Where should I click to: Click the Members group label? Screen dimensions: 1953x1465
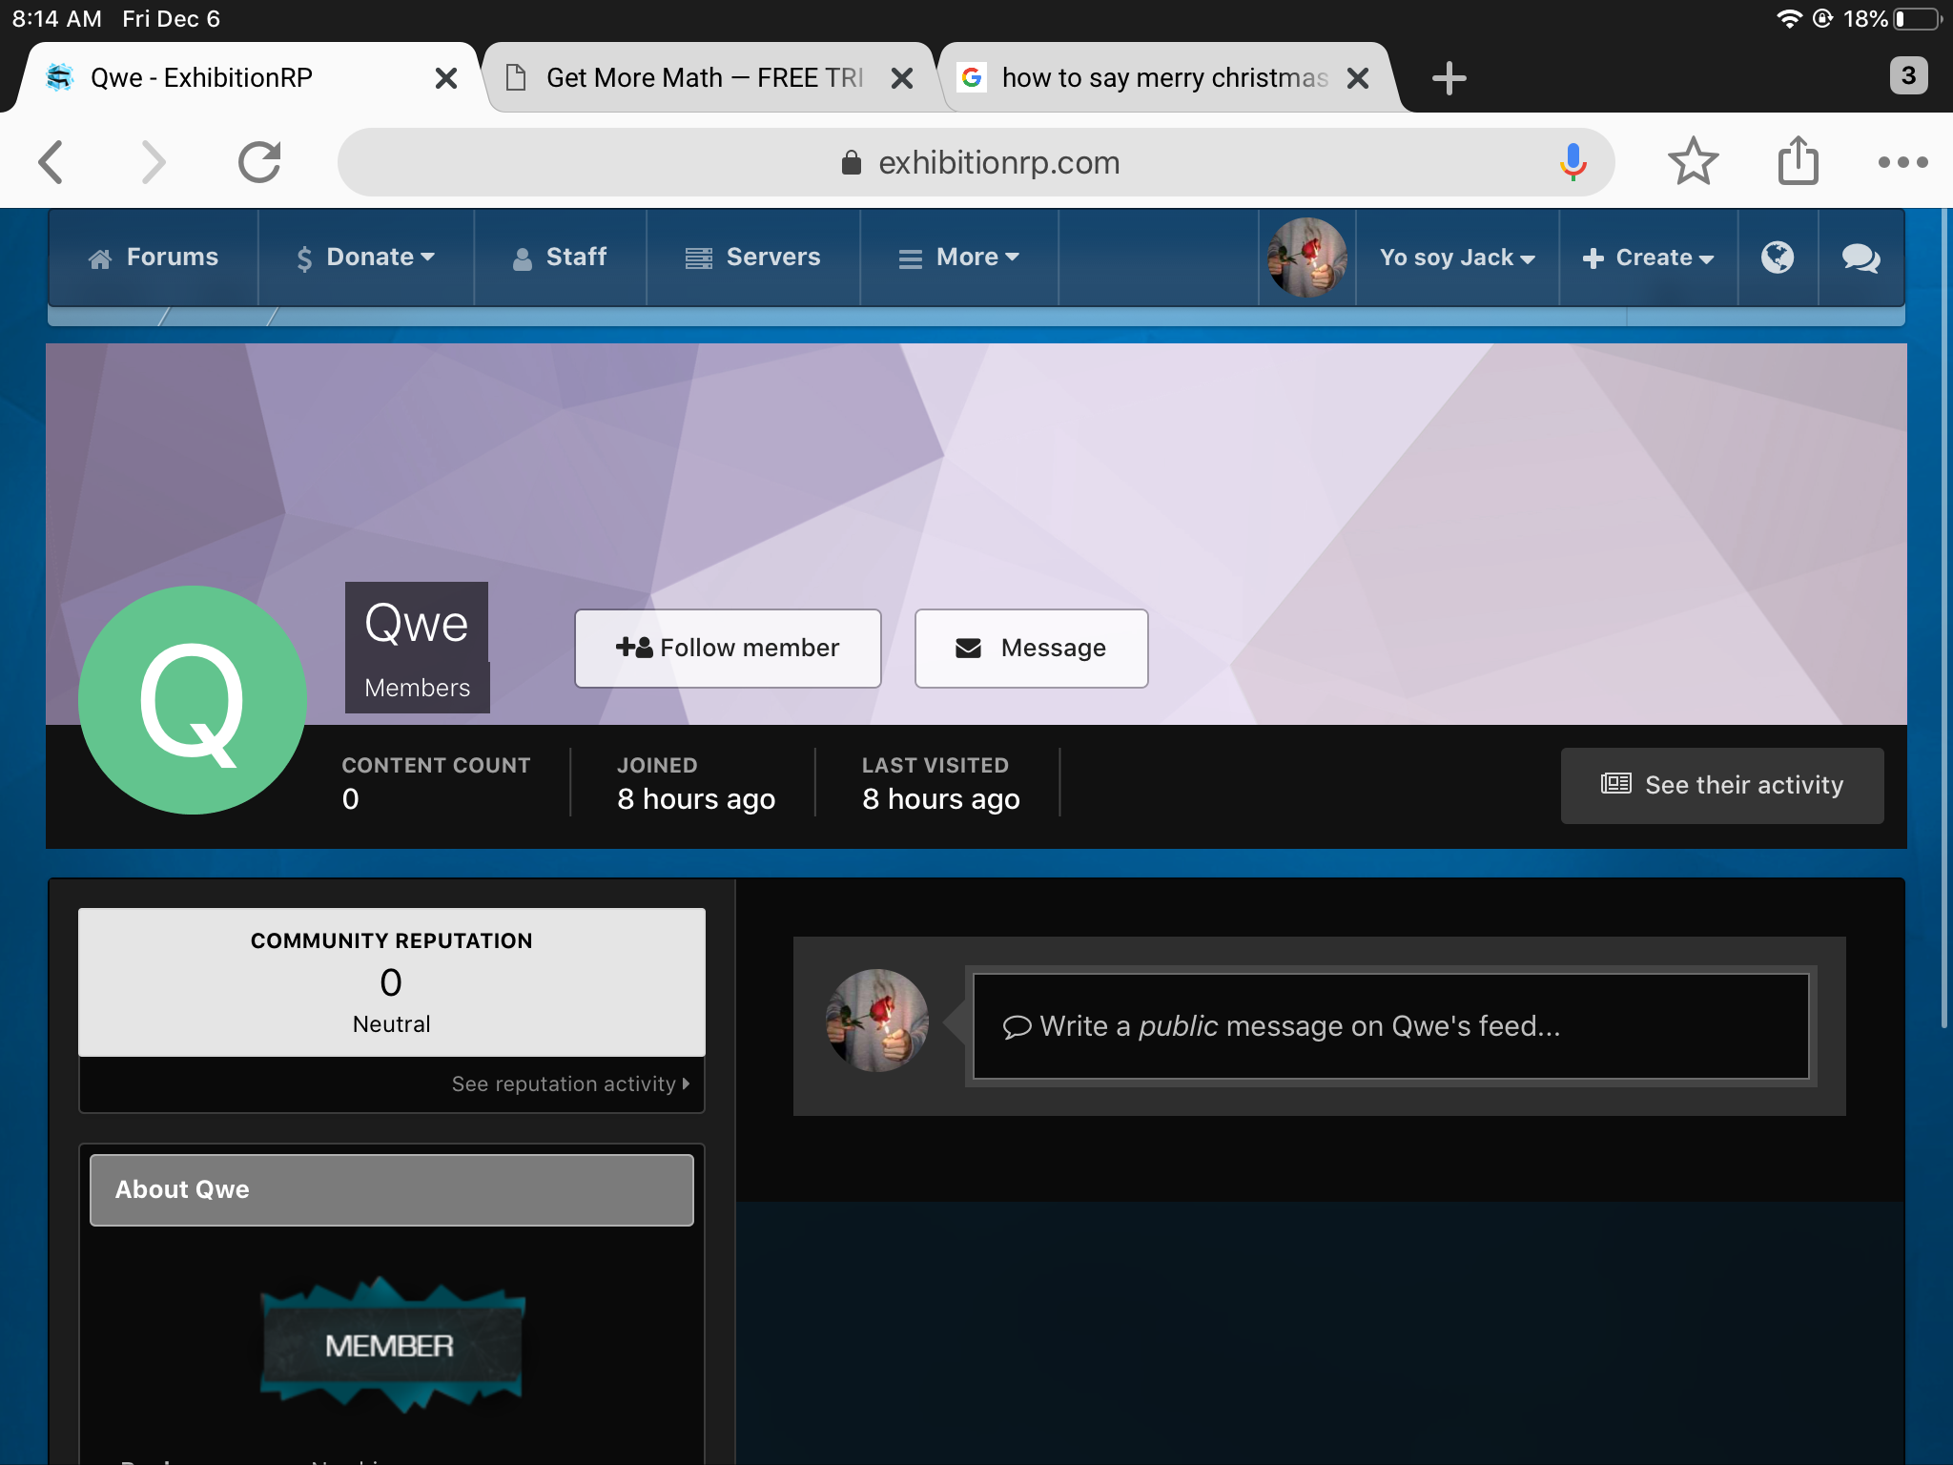click(418, 688)
